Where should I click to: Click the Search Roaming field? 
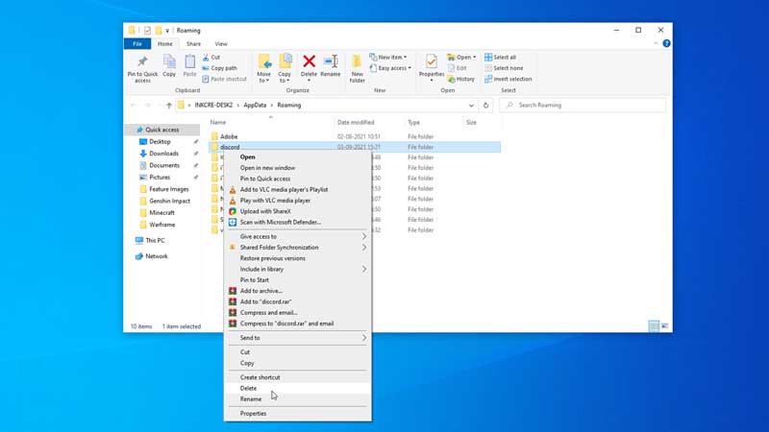[583, 106]
